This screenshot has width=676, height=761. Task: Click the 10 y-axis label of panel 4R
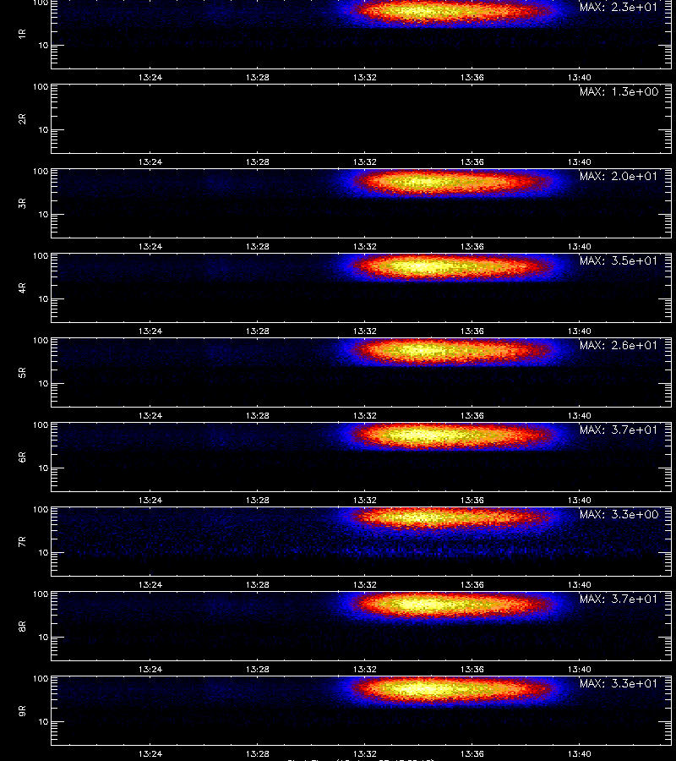pyautogui.click(x=43, y=299)
